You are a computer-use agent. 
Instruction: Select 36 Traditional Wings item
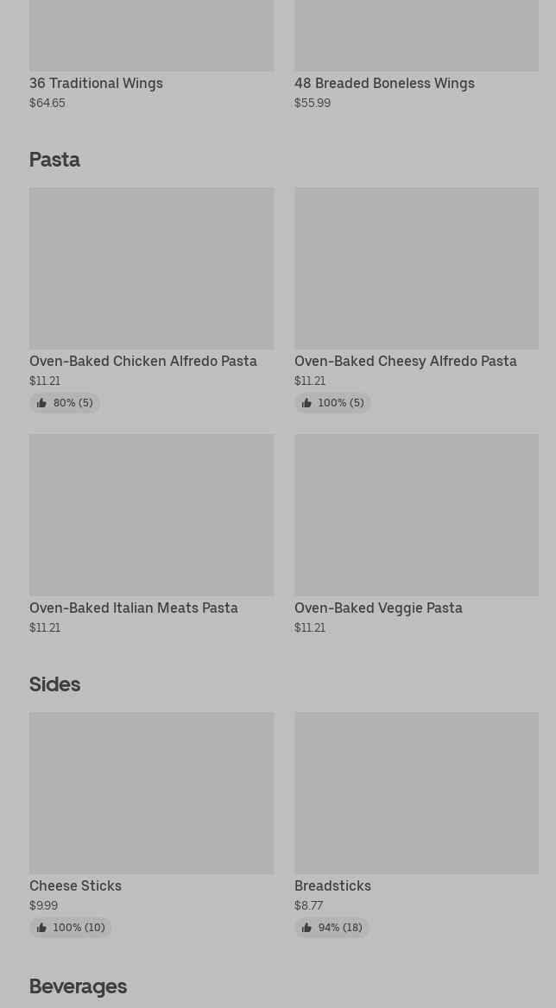(x=96, y=84)
